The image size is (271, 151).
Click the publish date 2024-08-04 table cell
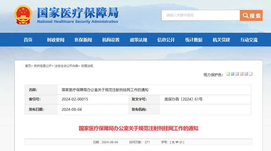[93, 109]
